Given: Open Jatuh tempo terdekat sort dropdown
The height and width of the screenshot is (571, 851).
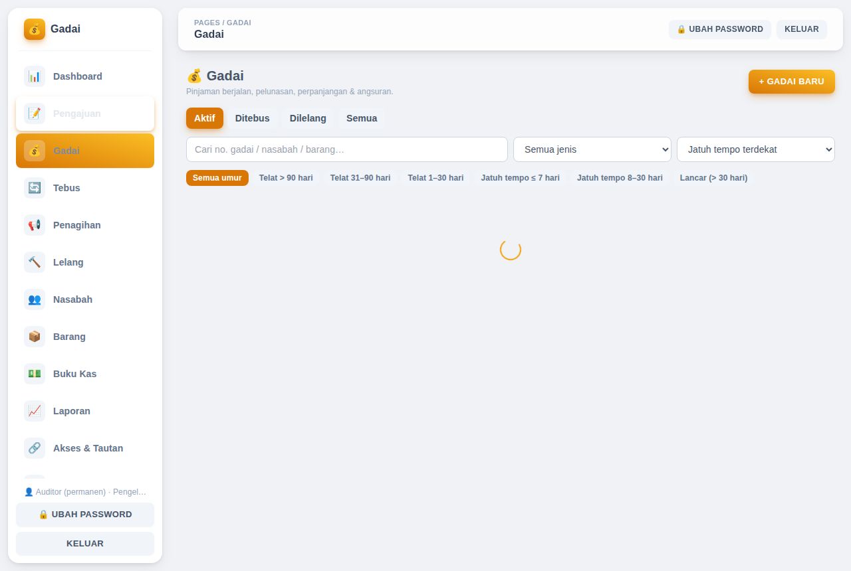Looking at the screenshot, I should 756,149.
